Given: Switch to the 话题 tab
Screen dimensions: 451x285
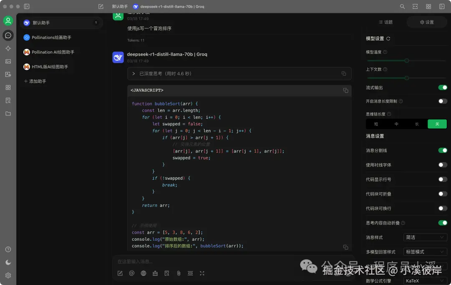Looking at the screenshot, I should [x=386, y=22].
